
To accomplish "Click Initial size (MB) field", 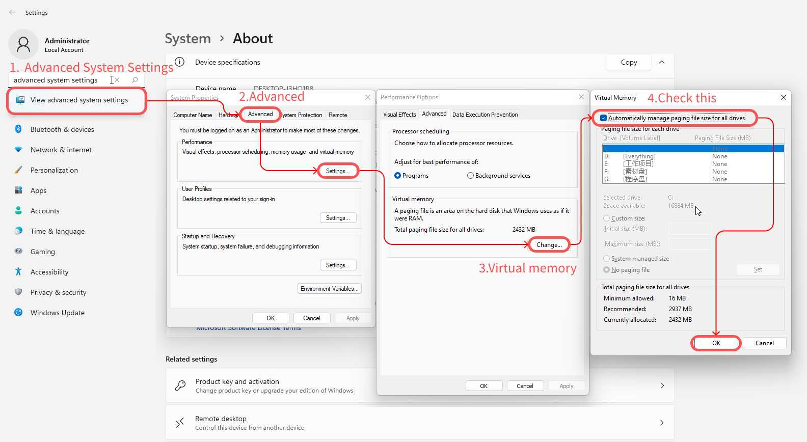I will point(690,229).
